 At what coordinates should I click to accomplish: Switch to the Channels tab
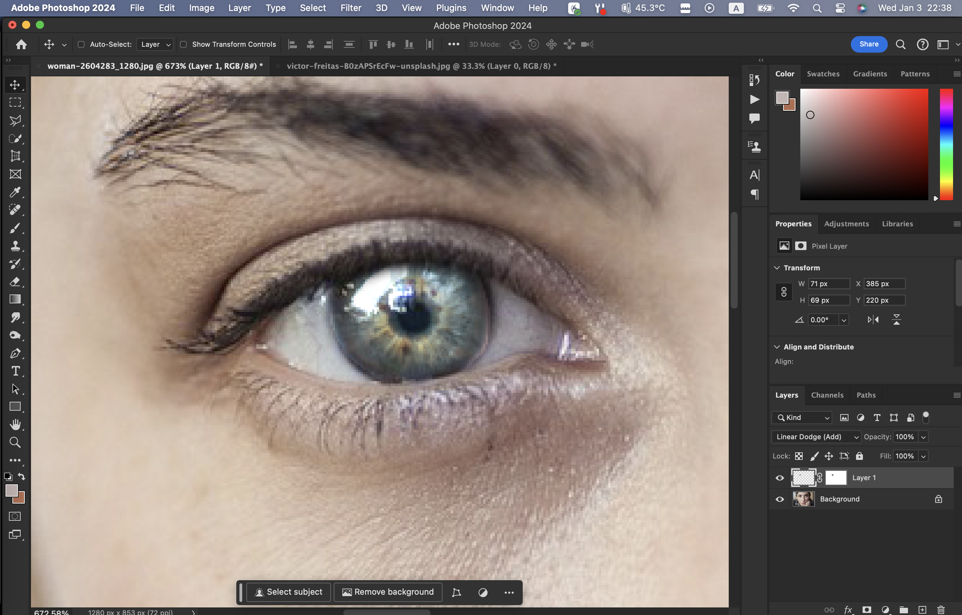coord(827,395)
